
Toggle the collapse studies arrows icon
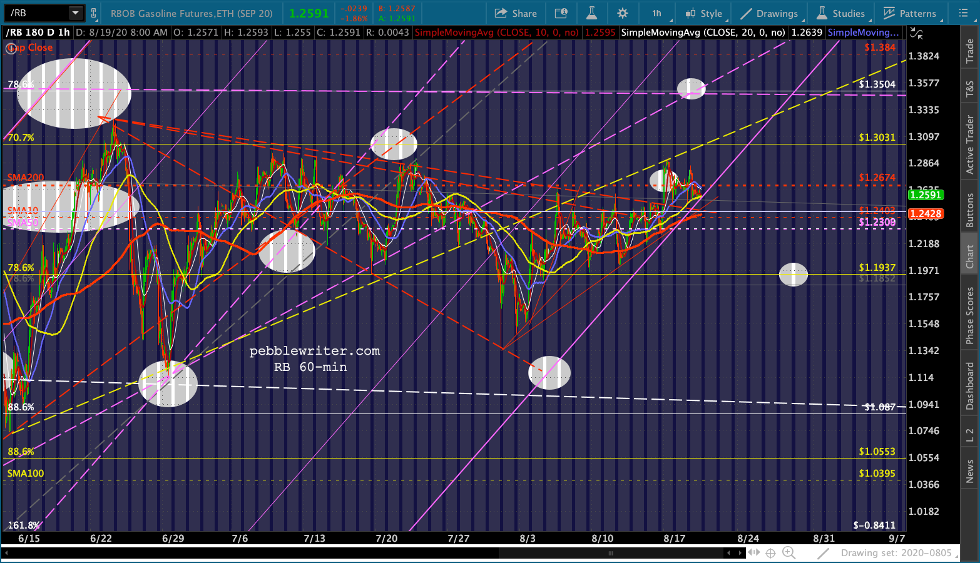(x=916, y=33)
